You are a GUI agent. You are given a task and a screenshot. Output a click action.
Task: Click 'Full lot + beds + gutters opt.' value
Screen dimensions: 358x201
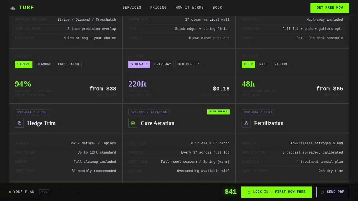pos(313,29)
